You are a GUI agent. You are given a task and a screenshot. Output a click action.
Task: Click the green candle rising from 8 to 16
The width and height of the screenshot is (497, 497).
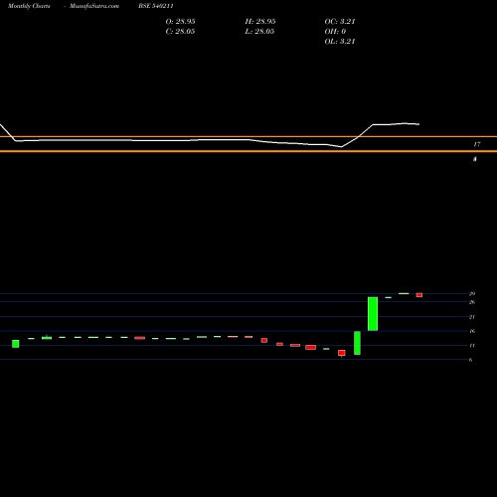coord(357,343)
